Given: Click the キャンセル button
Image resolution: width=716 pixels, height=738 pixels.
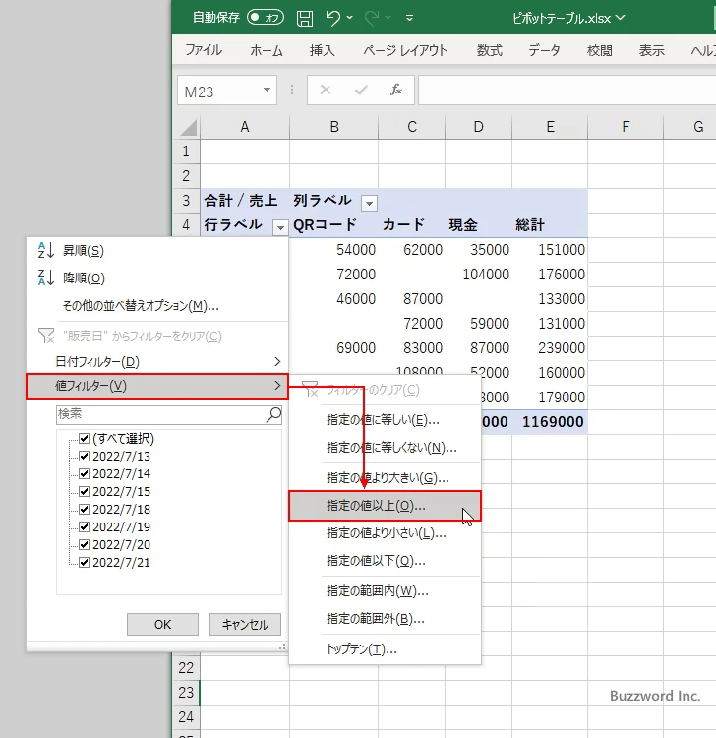Looking at the screenshot, I should pyautogui.click(x=245, y=625).
